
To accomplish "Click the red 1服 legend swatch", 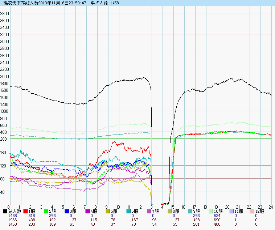I will 26,211.
